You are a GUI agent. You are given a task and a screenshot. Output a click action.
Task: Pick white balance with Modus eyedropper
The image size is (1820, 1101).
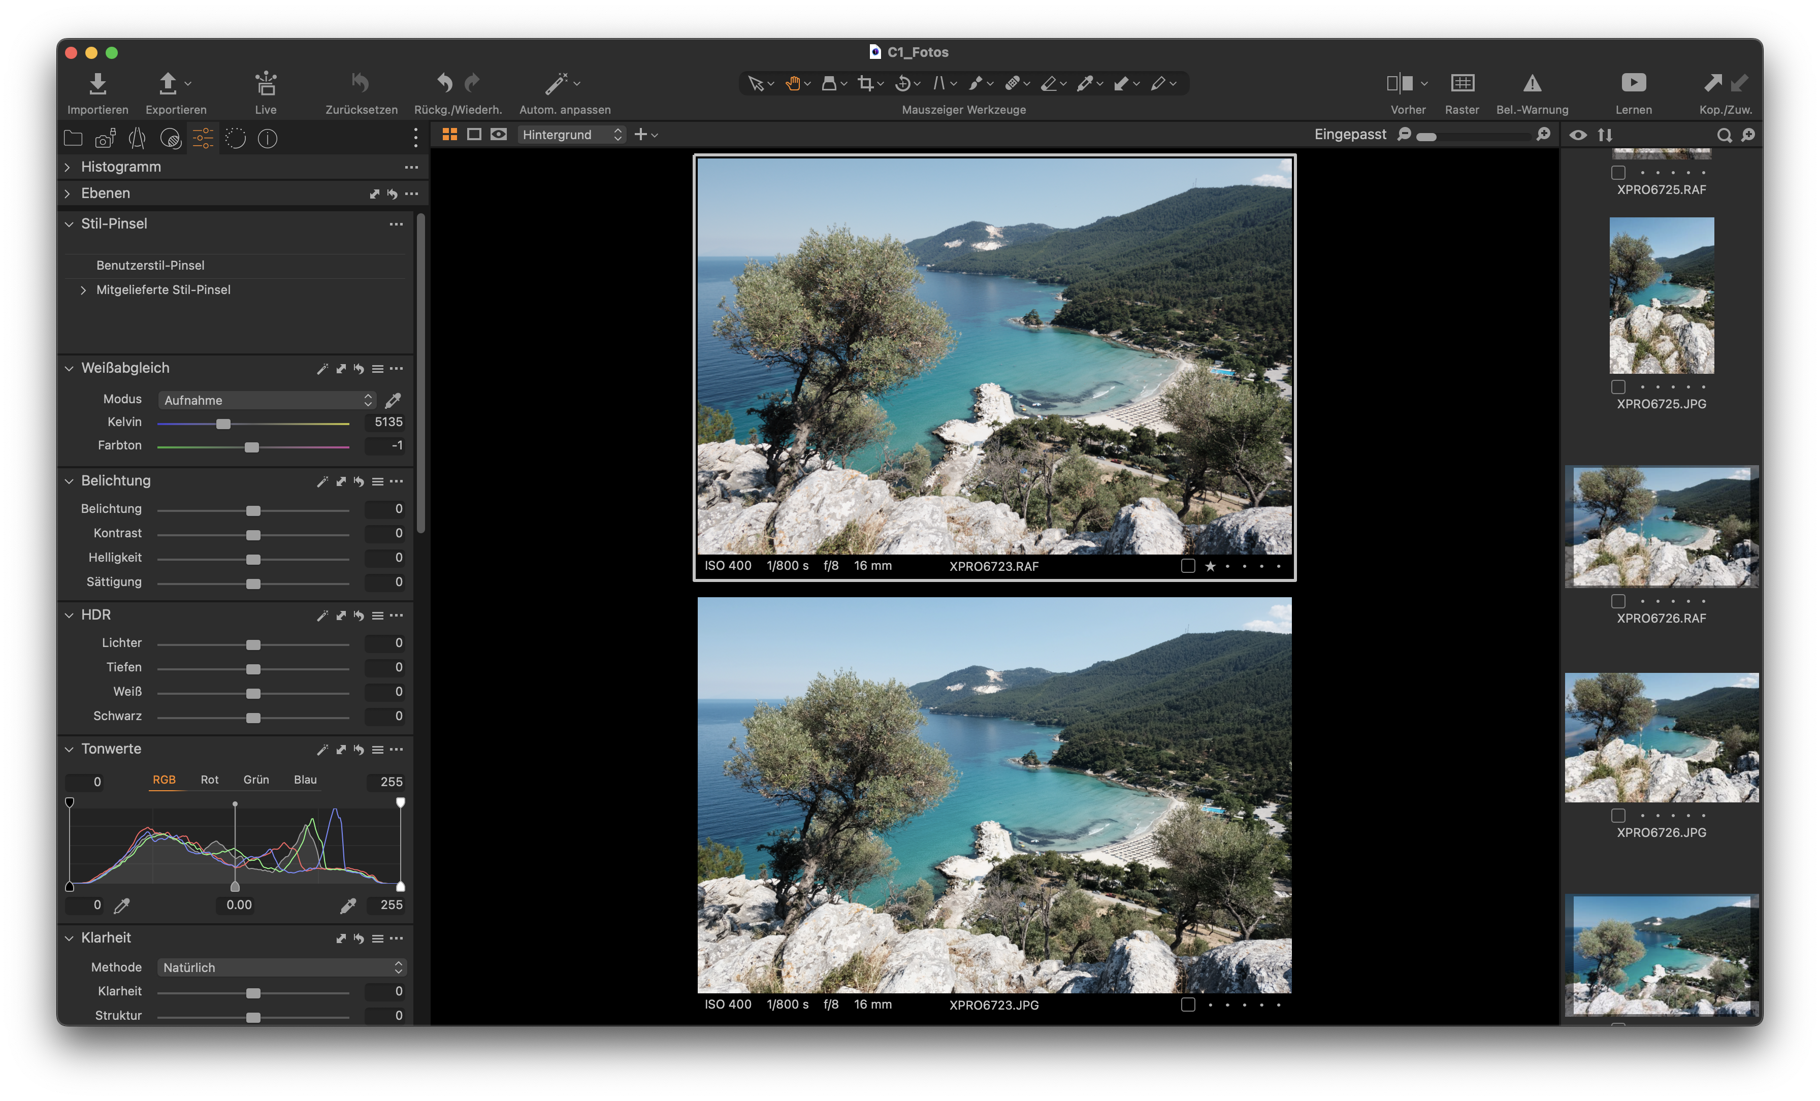pos(393,400)
